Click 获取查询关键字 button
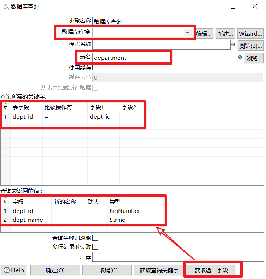Image resolution: width=266 pixels, height=279 pixels. 159,270
